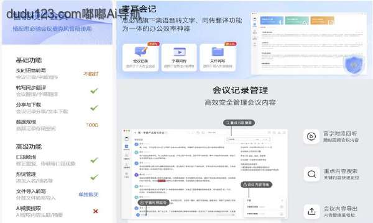Screen dimensions: 373x223
Task: Select the blue tab in preview window
Action: [272, 20]
